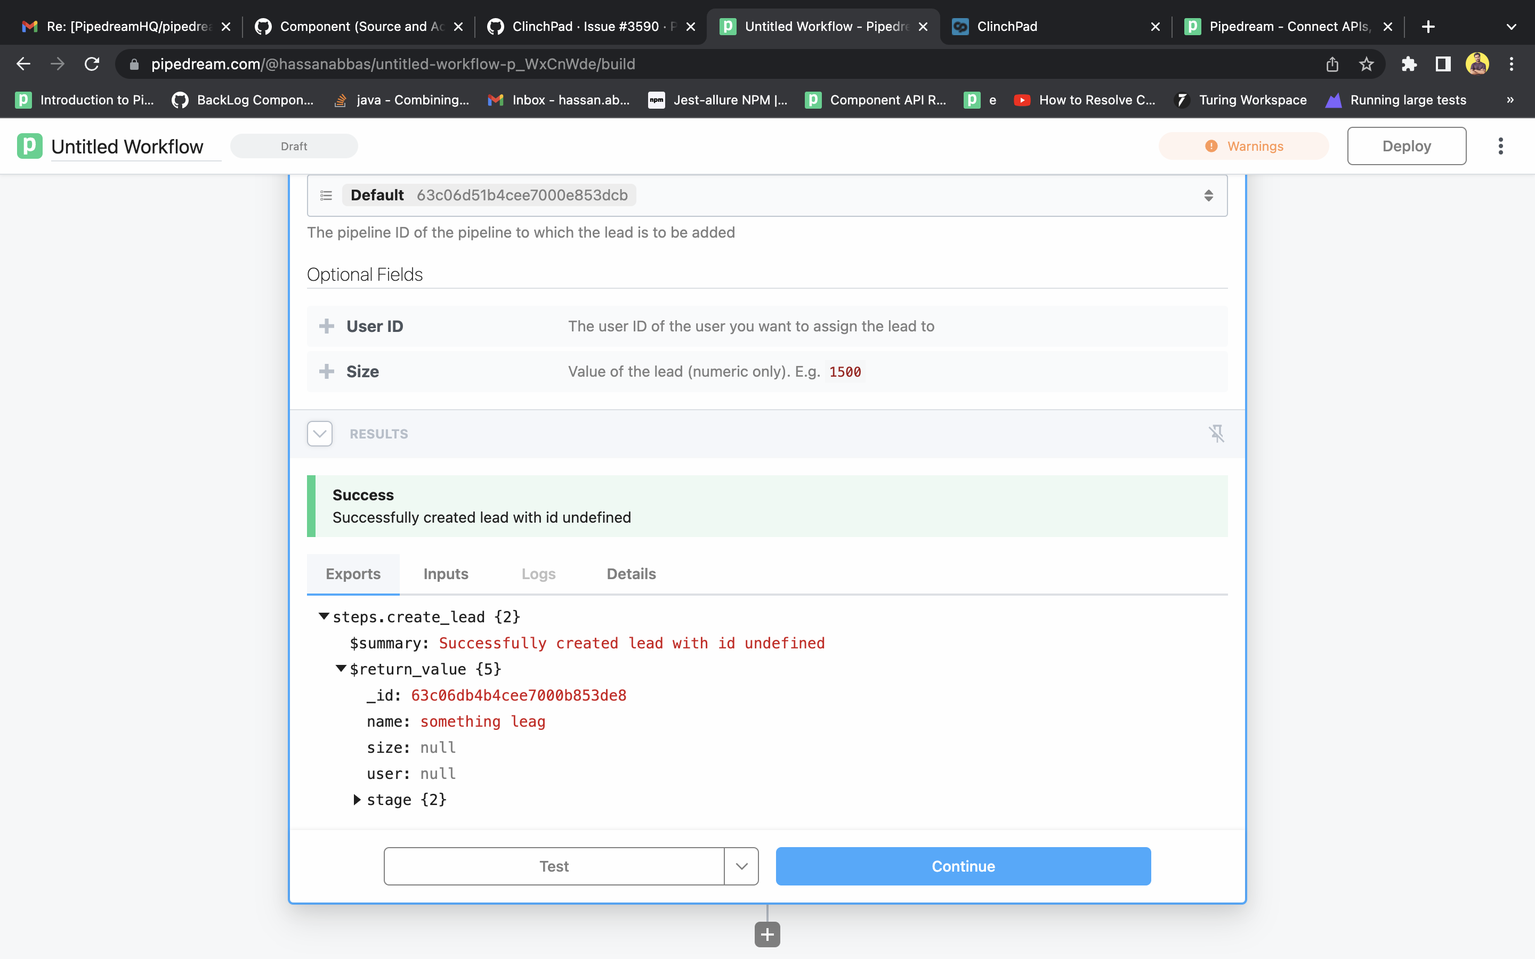Viewport: 1535px width, 959px height.
Task: Open the pipeline list icon beside Default
Action: tap(326, 194)
